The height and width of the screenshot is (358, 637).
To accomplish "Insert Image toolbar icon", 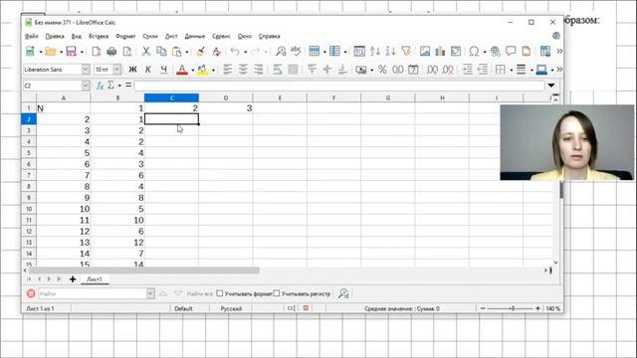I will pos(425,51).
